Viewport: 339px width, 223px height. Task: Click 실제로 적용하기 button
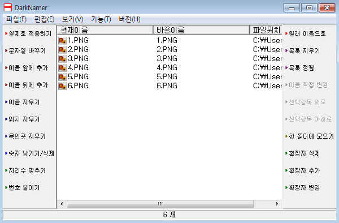[28, 33]
